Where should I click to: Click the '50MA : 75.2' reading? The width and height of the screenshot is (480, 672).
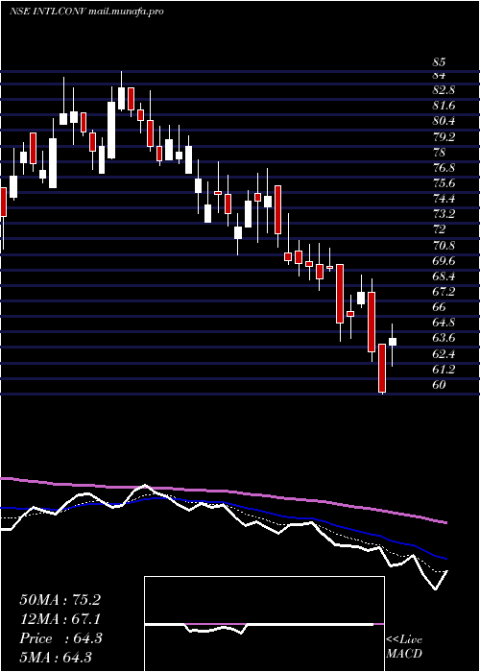[x=60, y=600]
